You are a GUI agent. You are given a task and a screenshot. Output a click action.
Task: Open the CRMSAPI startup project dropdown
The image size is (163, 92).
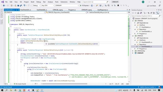click(67, 6)
